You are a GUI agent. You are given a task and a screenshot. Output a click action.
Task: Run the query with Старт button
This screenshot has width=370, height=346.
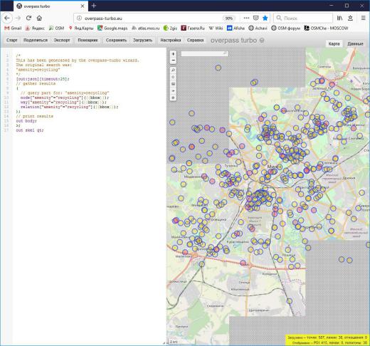coord(12,41)
